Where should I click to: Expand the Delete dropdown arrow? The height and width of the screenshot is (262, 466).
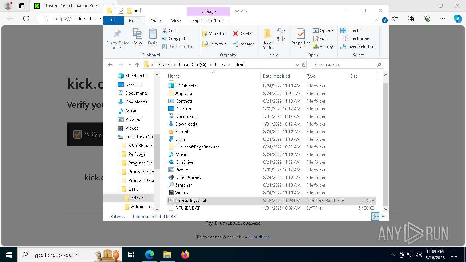click(254, 33)
